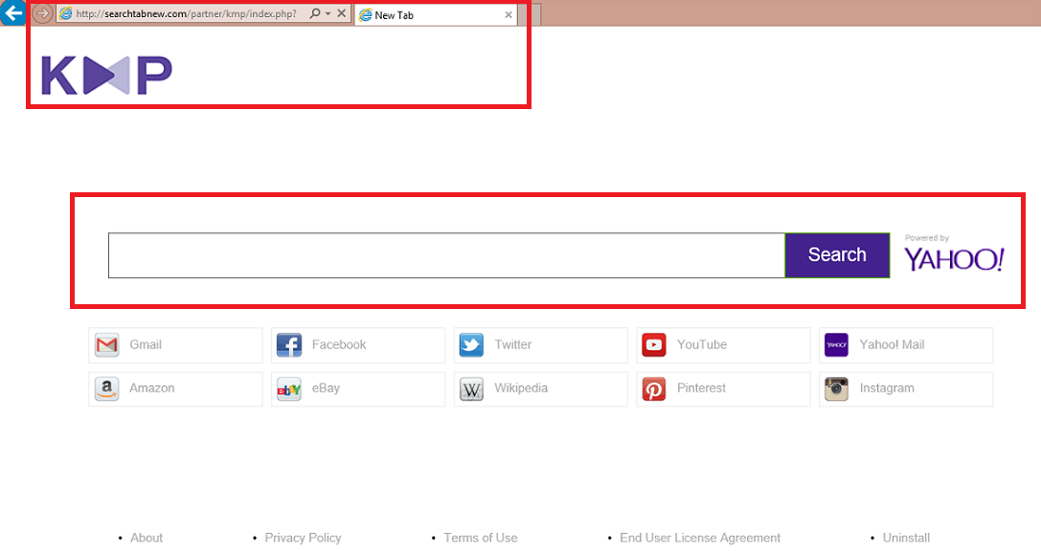1041x551 pixels.
Task: Click the Yahoo! logo
Action: [x=954, y=259]
